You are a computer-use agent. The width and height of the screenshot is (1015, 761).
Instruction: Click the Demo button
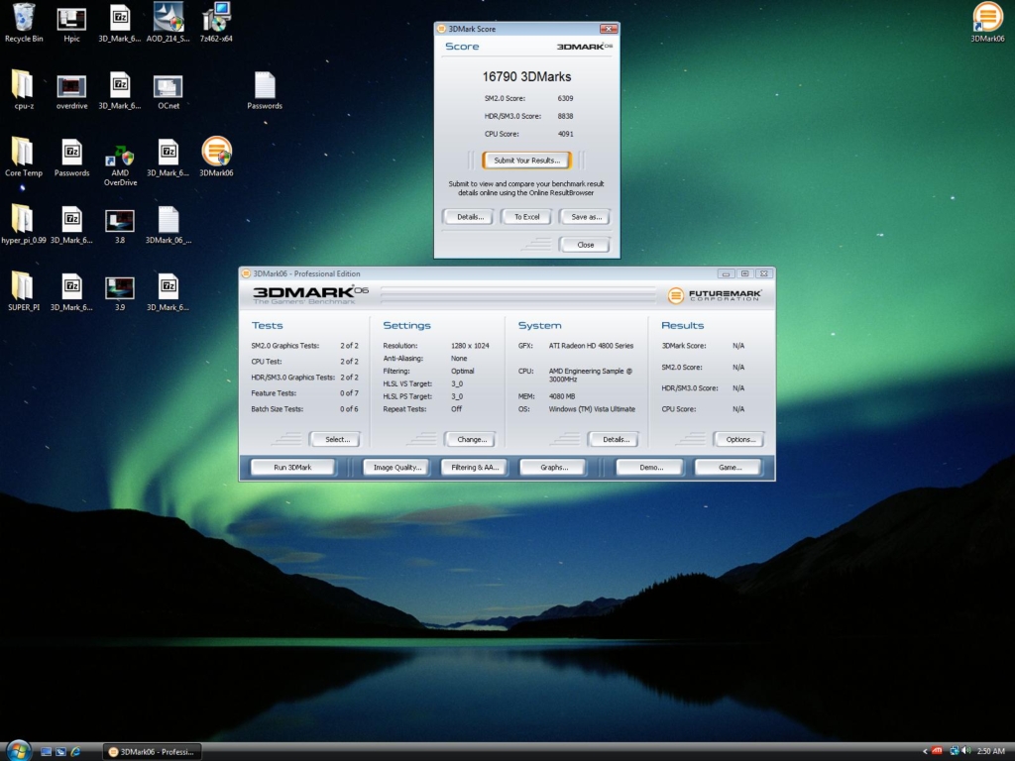(x=650, y=468)
